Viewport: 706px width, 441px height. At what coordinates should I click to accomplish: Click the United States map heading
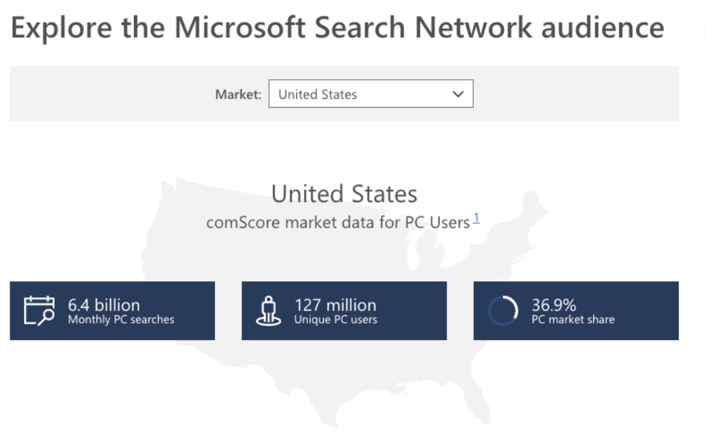344,194
